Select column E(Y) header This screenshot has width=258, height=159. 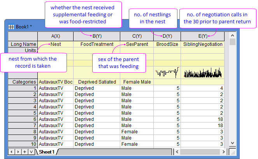coord(203,36)
